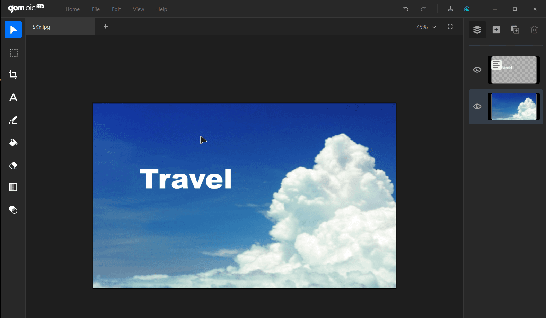Delete the layer with trash icon
Viewport: 546px width, 318px height.
pos(534,30)
